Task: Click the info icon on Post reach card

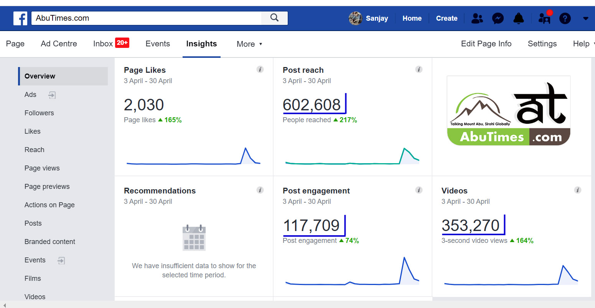Action: pos(419,69)
